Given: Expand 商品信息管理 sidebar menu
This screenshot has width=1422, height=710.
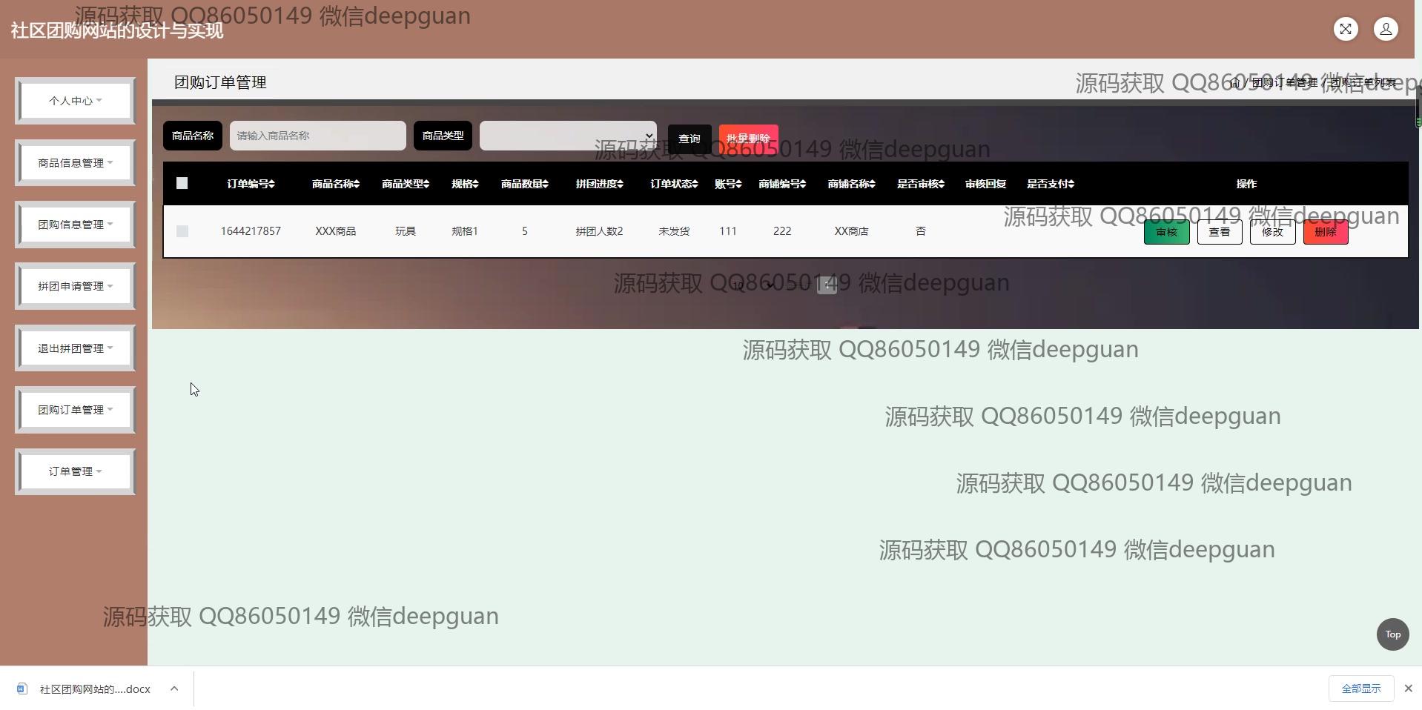Looking at the screenshot, I should coord(75,163).
